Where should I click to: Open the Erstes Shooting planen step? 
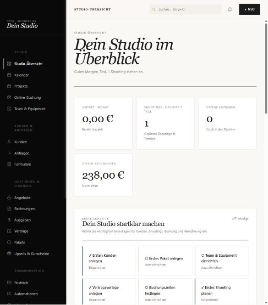tap(222, 292)
